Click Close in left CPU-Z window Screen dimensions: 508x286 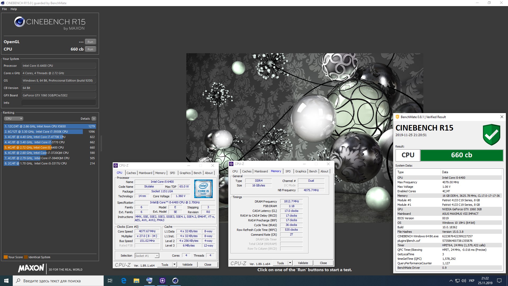(x=208, y=265)
